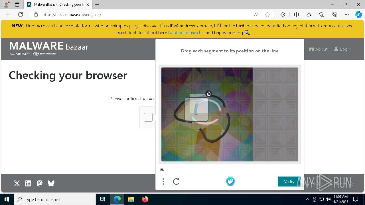Open the Collections icon
This screenshot has height=205, width=365.
322,15
